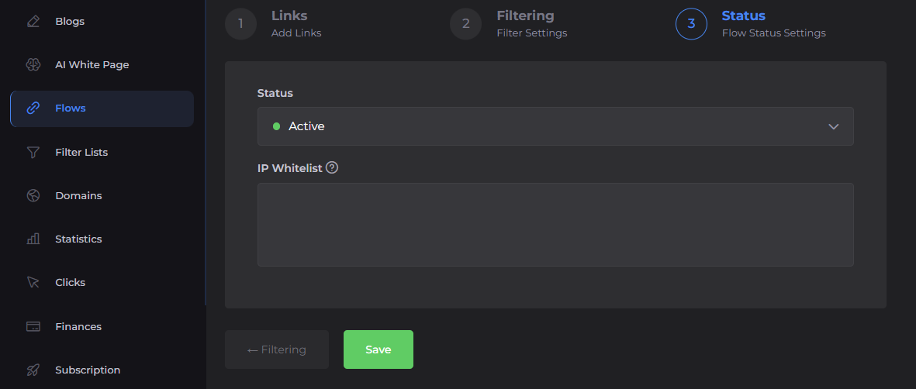
Task: Click the IP Whitelist help question mark
Action: tap(332, 167)
